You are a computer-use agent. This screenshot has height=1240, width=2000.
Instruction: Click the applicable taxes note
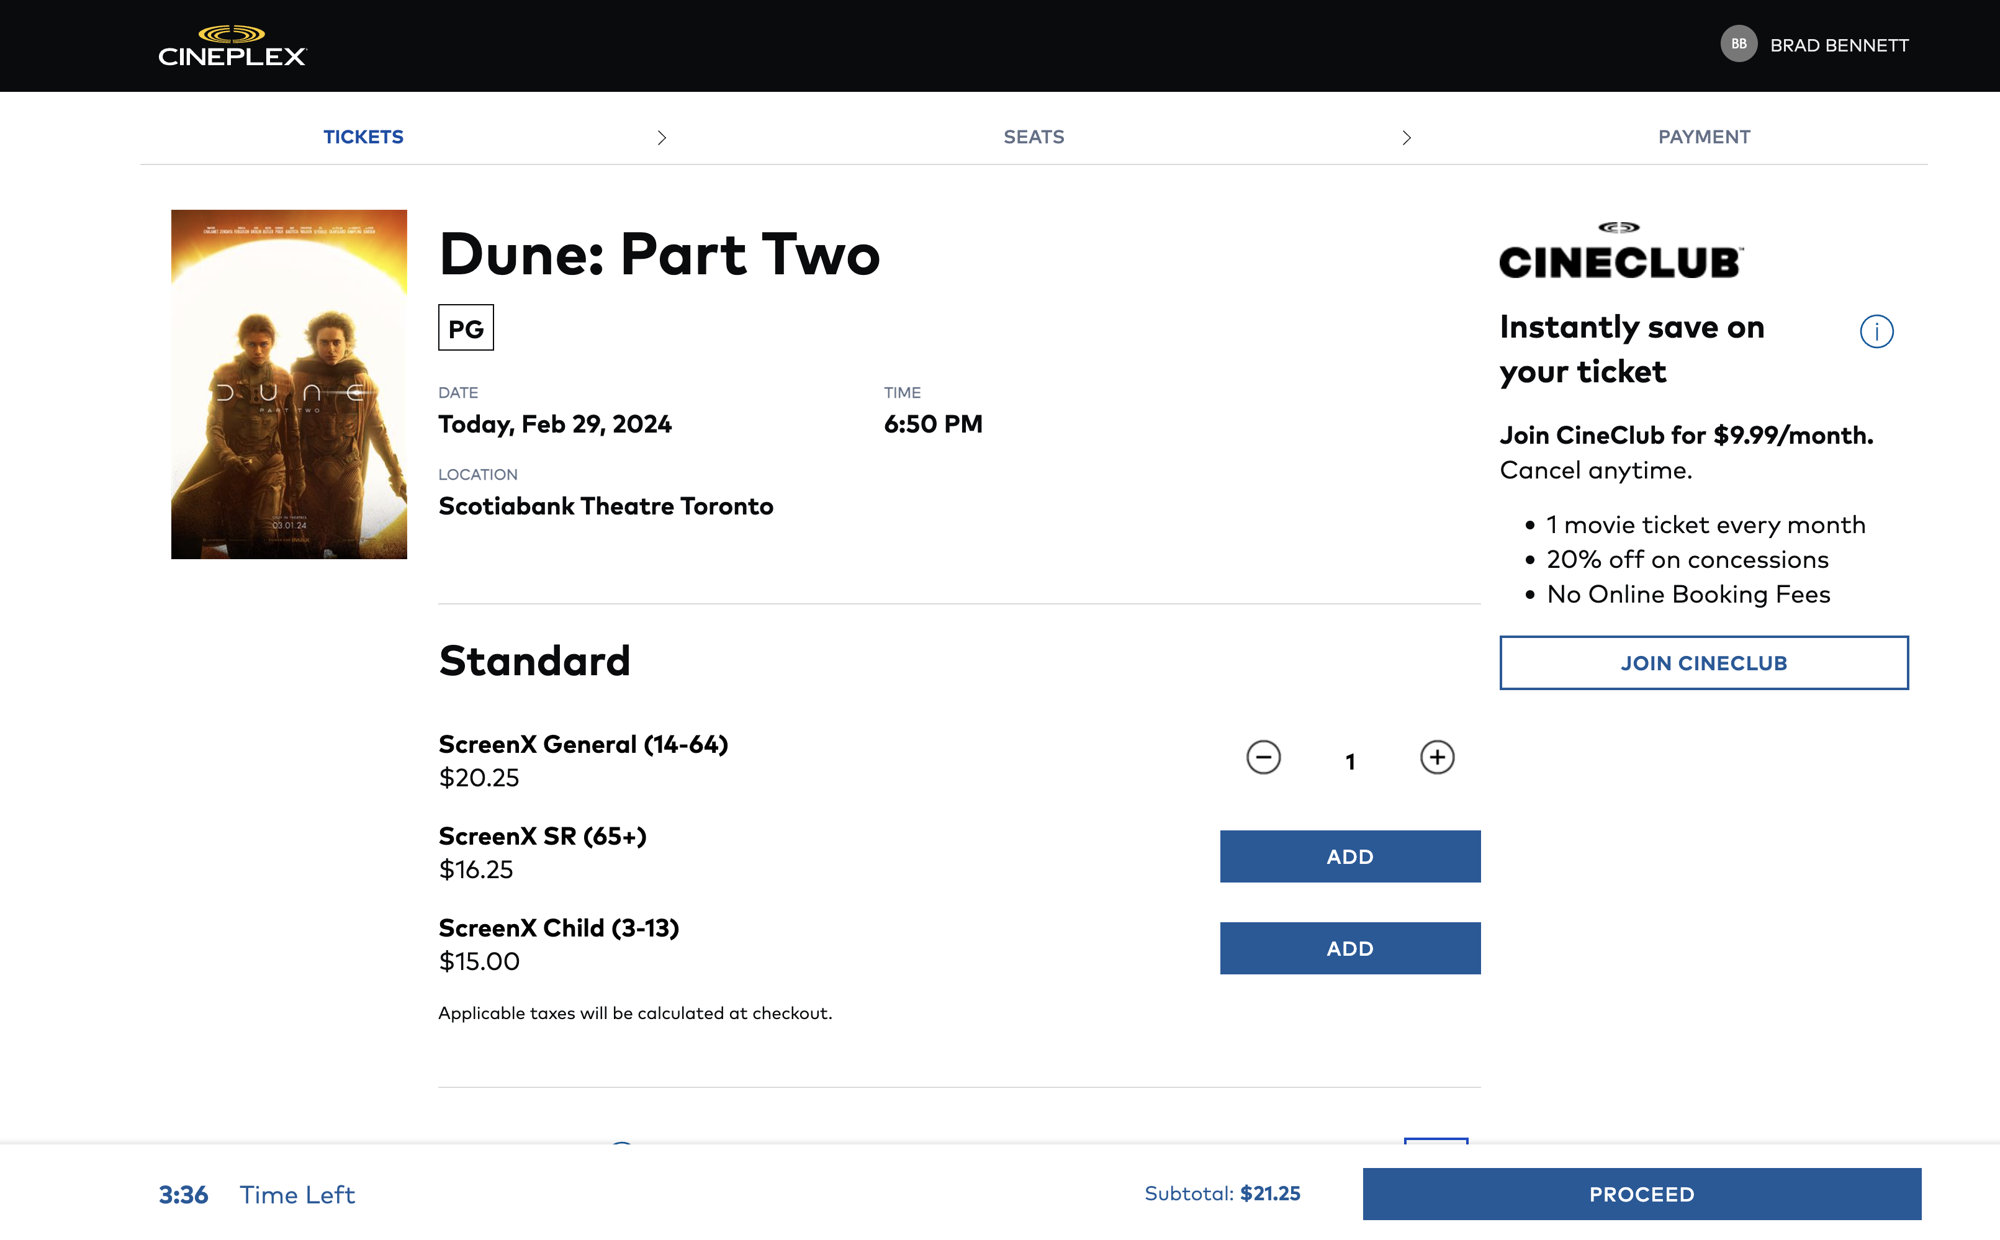tap(636, 1013)
